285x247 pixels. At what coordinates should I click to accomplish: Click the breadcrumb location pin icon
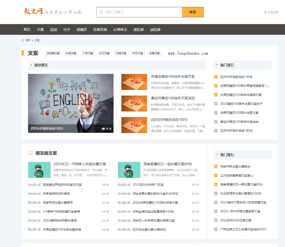click(23, 40)
